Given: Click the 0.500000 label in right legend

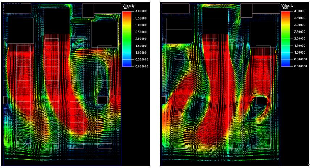Looking at the screenshot, I should coord(298,60).
